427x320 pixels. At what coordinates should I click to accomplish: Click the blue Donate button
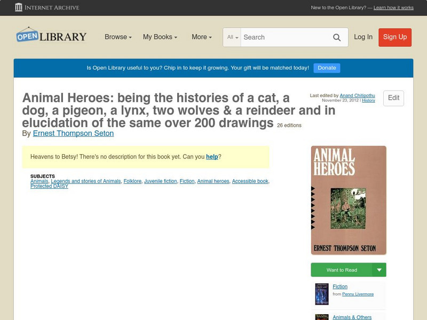pos(327,68)
